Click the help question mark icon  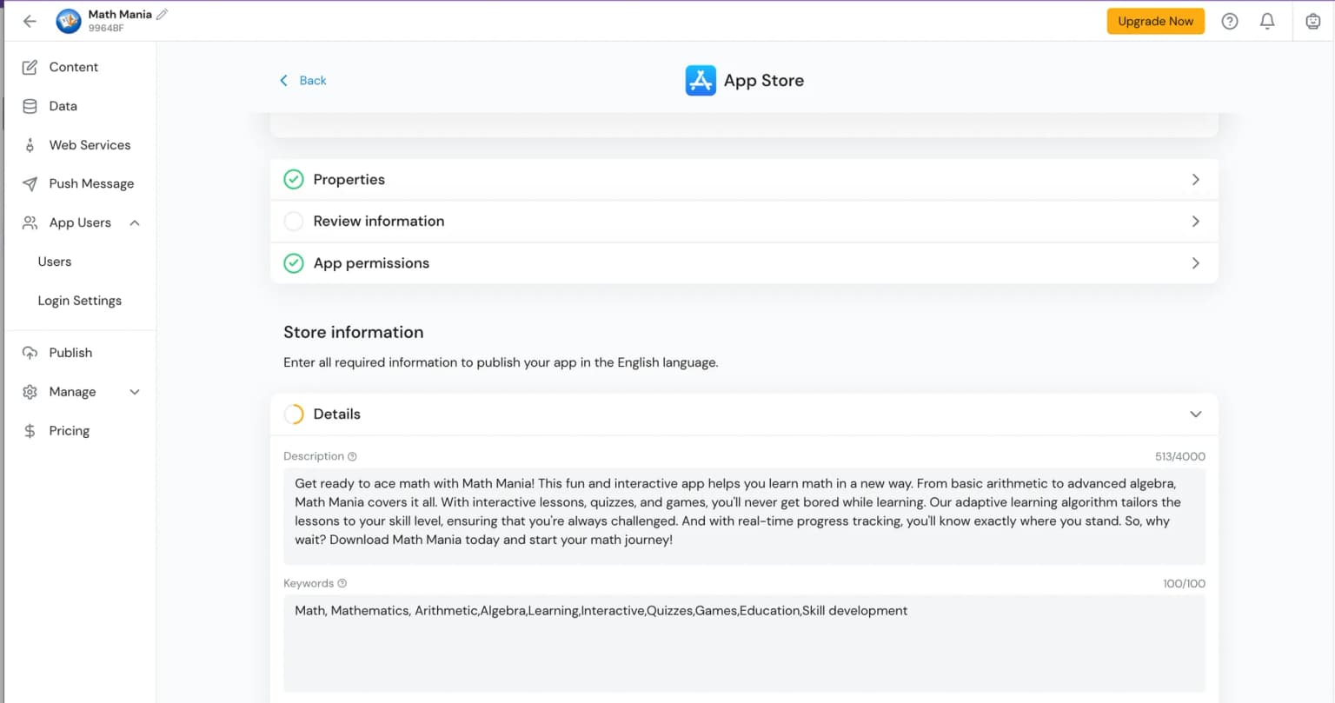[1229, 21]
